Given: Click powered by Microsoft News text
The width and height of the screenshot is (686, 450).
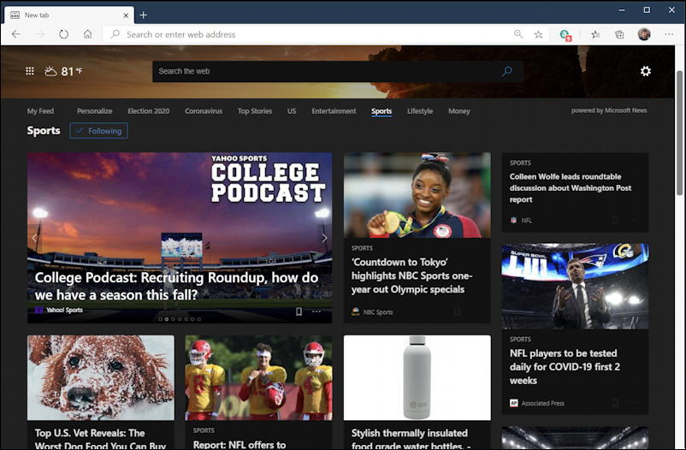Looking at the screenshot, I should coord(608,110).
